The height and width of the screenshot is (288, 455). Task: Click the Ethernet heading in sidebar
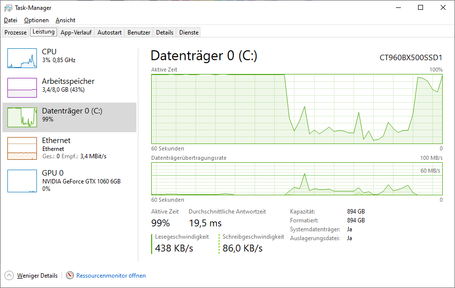pos(56,141)
